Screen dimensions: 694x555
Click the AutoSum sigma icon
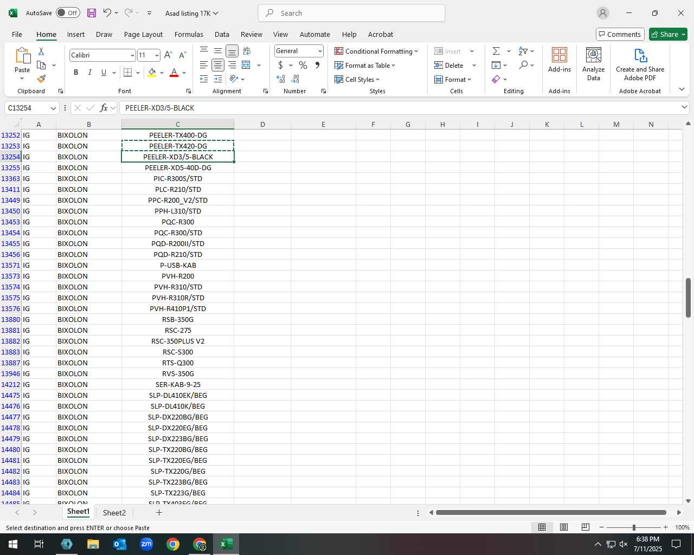[x=496, y=51]
